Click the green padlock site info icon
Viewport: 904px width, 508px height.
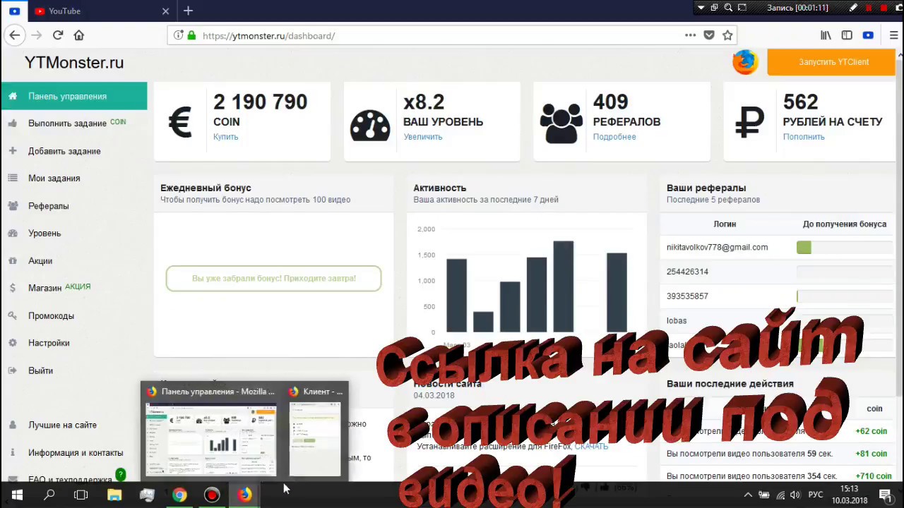[x=191, y=35]
